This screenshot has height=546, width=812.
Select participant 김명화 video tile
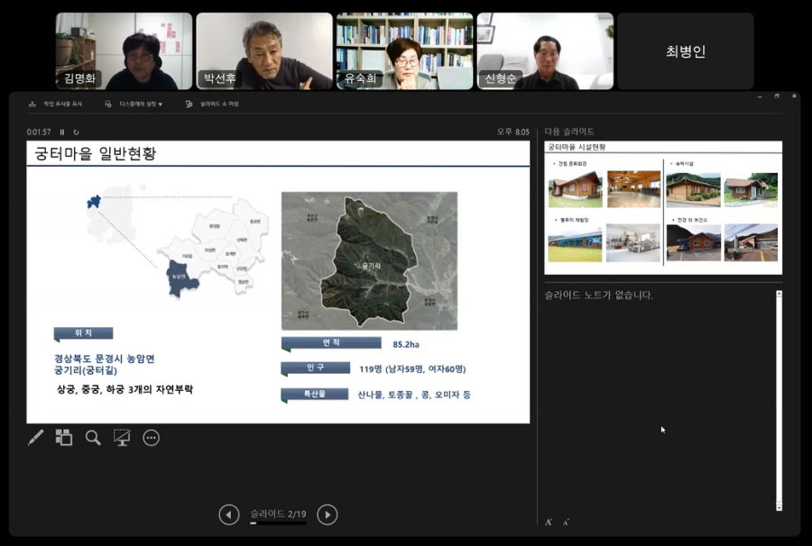click(x=125, y=51)
